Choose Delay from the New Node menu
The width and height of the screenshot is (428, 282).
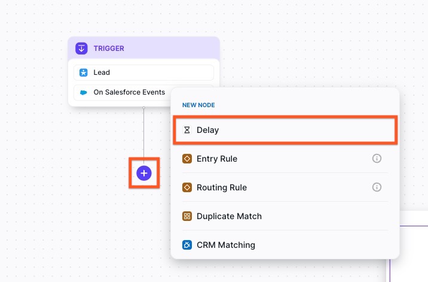click(x=284, y=130)
